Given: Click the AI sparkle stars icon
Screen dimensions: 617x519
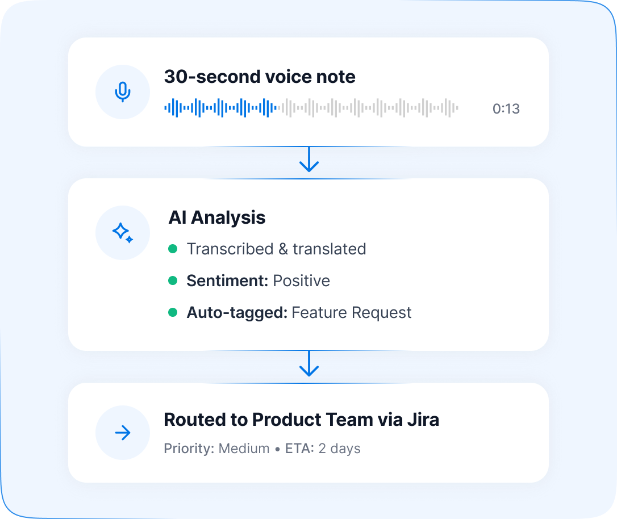Looking at the screenshot, I should [123, 233].
